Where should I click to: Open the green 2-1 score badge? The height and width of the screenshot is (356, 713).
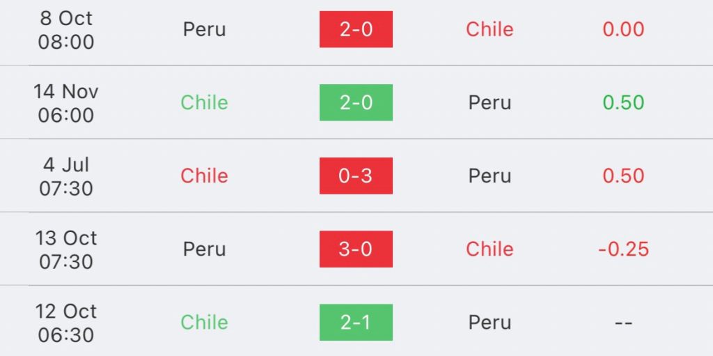[x=356, y=323]
